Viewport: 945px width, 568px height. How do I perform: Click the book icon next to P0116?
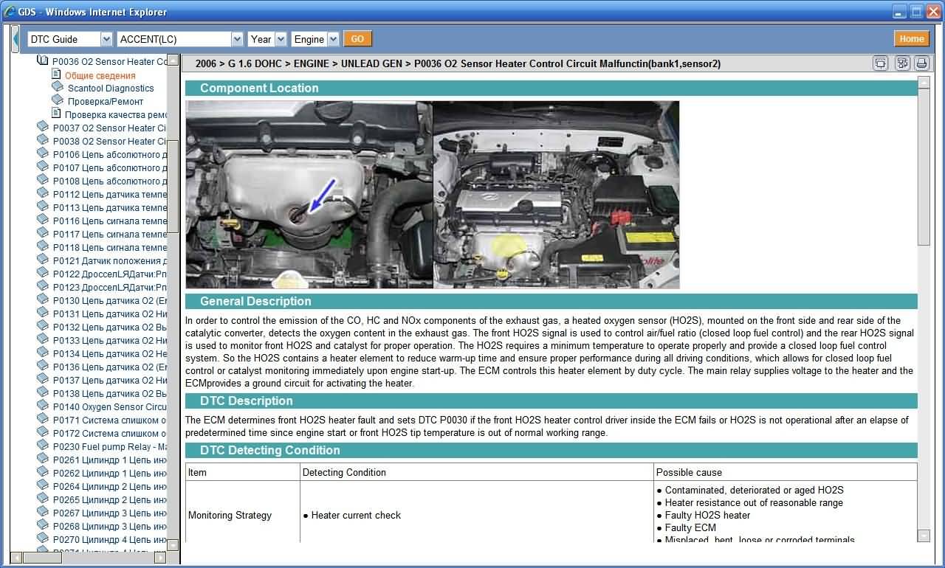click(43, 220)
